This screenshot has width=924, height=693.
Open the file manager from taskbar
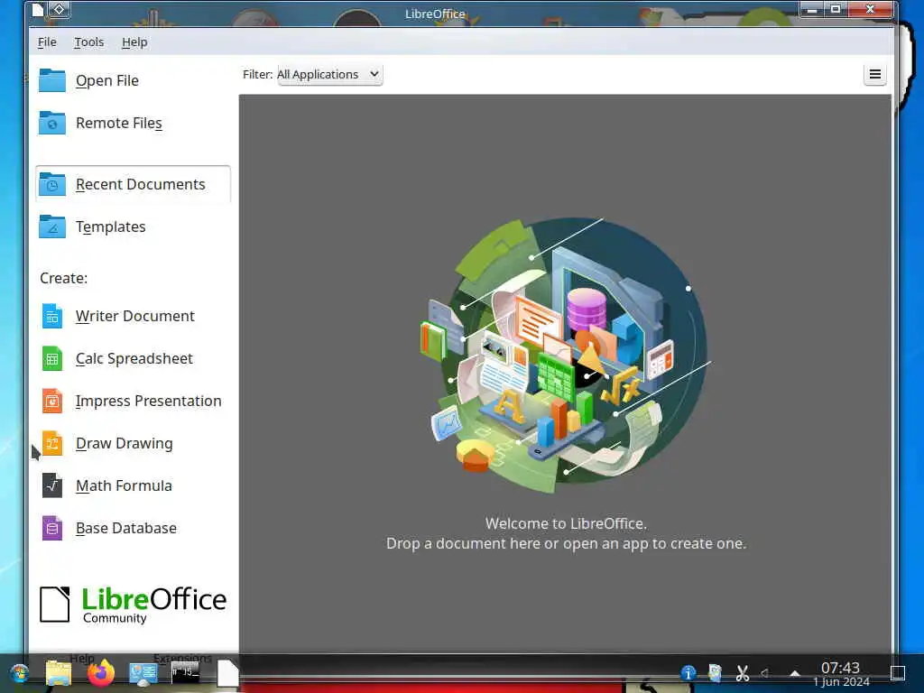click(x=59, y=673)
